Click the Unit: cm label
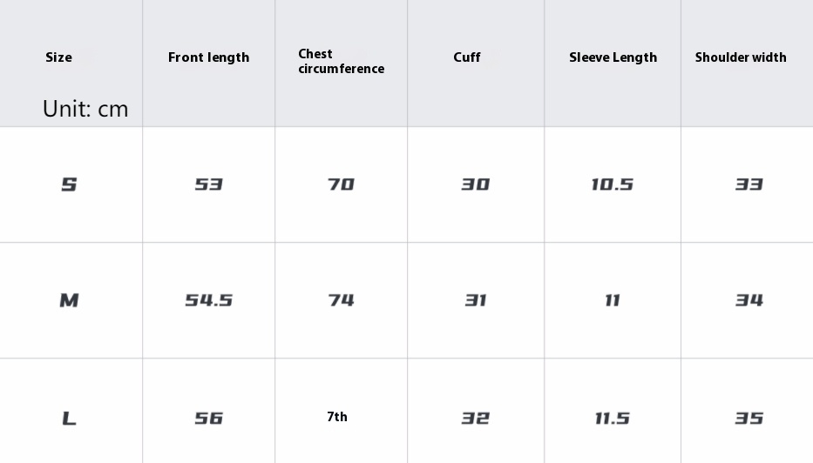The height and width of the screenshot is (463, 813). [85, 109]
